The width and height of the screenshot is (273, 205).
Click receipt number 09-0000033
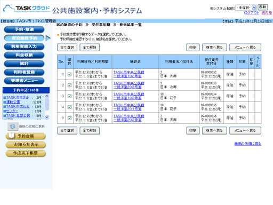(x=208, y=83)
